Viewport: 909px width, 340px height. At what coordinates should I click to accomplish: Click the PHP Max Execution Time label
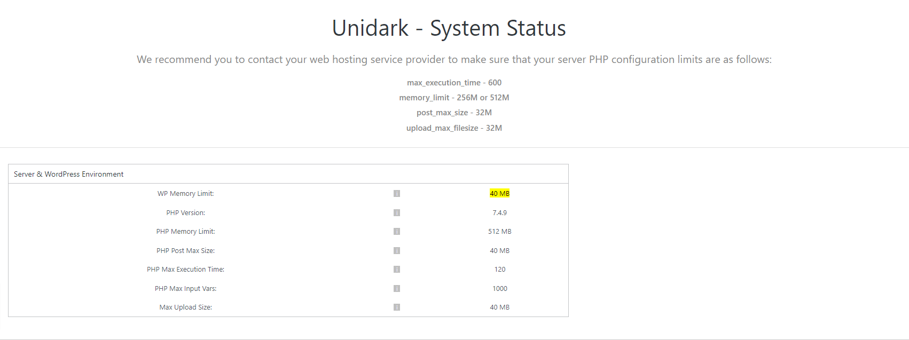(186, 270)
